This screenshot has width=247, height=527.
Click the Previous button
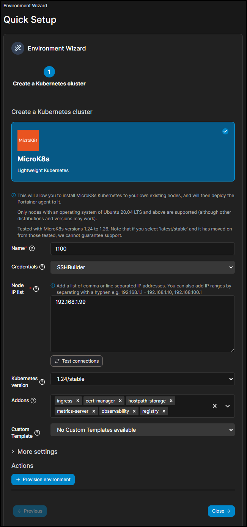(30, 511)
